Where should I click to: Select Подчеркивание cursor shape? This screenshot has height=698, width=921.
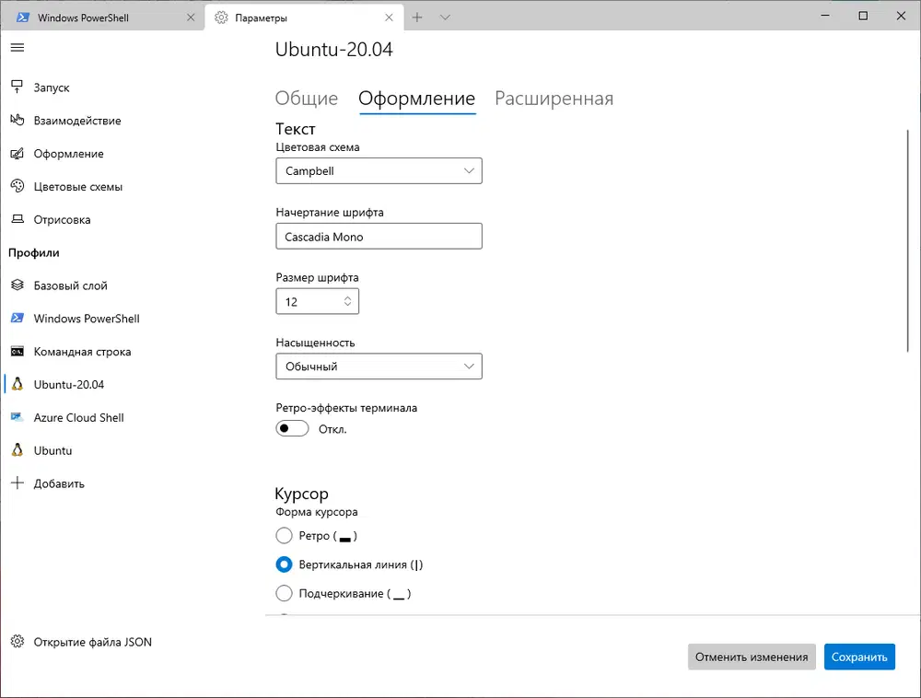(x=284, y=593)
